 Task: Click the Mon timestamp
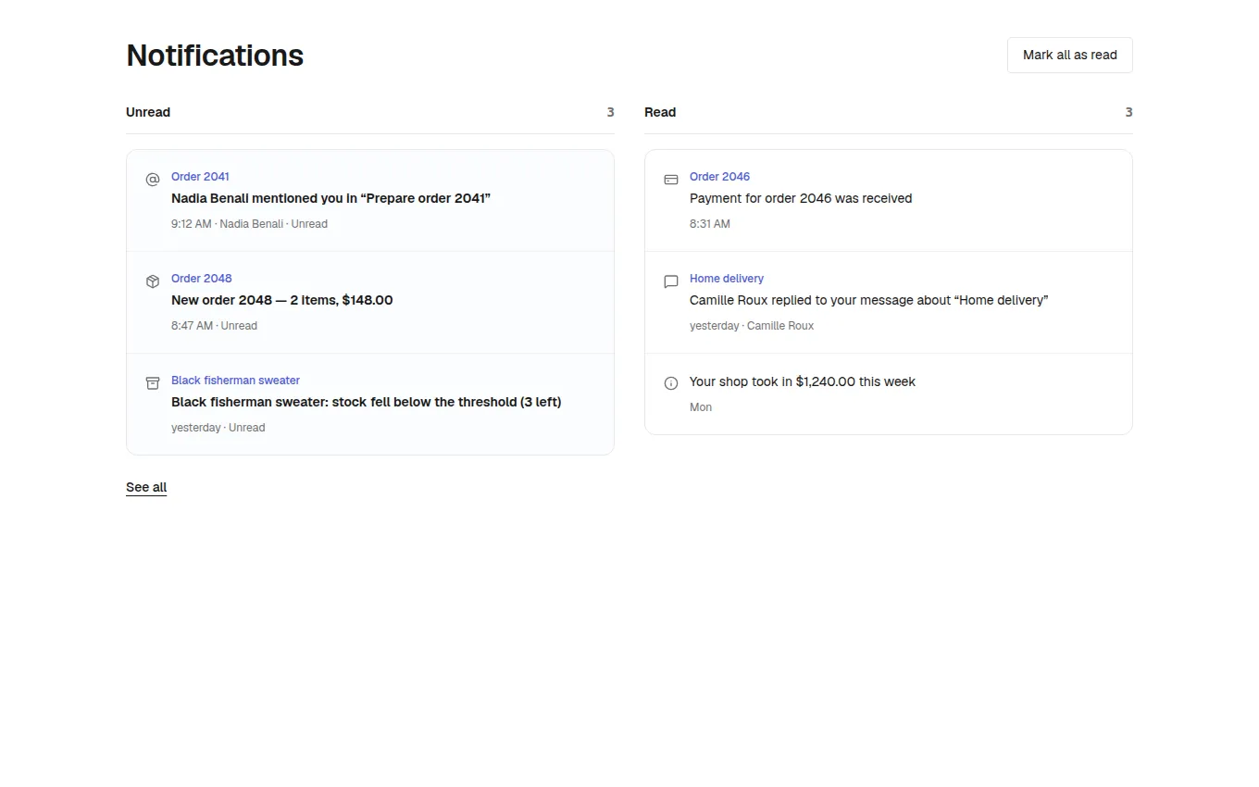tap(701, 407)
